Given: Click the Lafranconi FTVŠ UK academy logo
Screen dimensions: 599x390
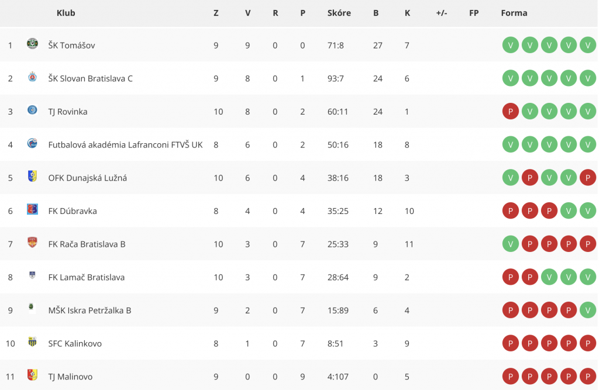Looking at the screenshot, I should click(33, 143).
